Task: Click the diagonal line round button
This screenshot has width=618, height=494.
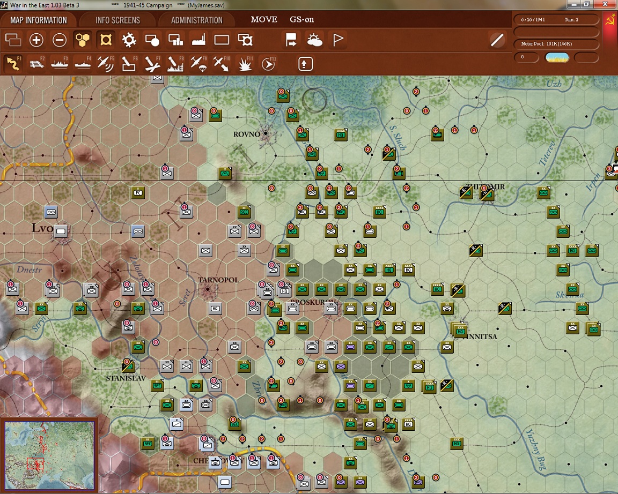Action: coord(497,40)
